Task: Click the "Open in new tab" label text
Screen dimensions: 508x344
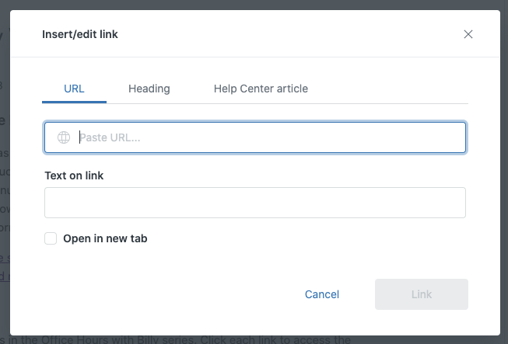Action: (x=105, y=238)
